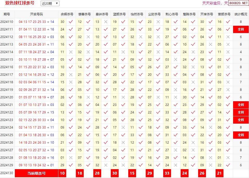Click the red 30 box in row 2024130
The height and width of the screenshot is (178, 249).
pos(115,173)
